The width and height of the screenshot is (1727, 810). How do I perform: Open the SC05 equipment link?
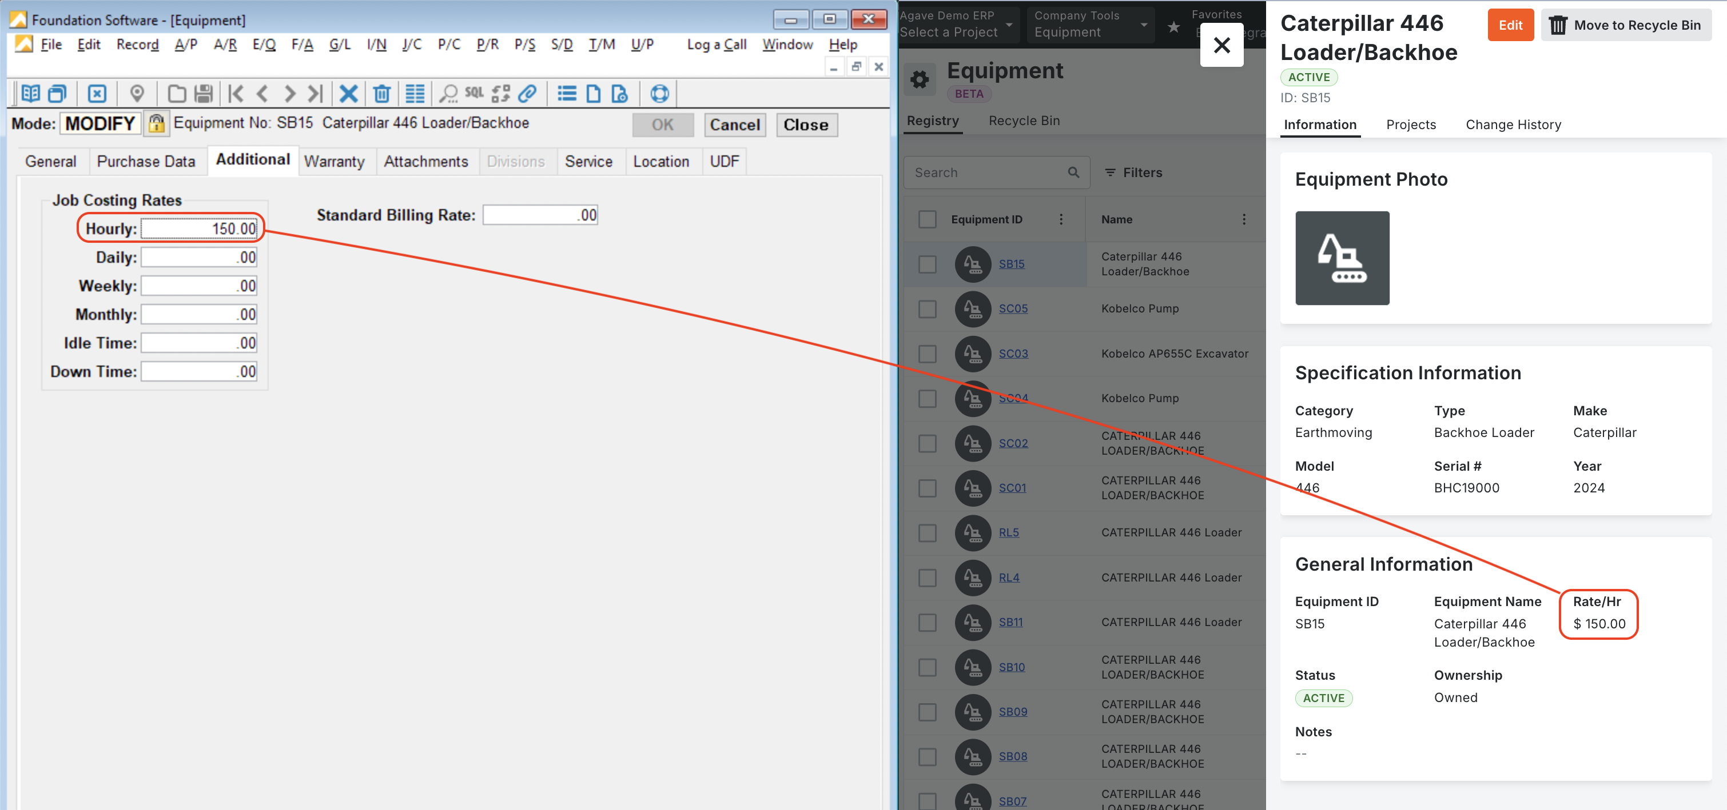(x=1012, y=308)
